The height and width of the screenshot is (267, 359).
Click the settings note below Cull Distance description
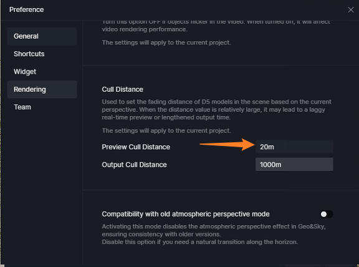click(166, 130)
